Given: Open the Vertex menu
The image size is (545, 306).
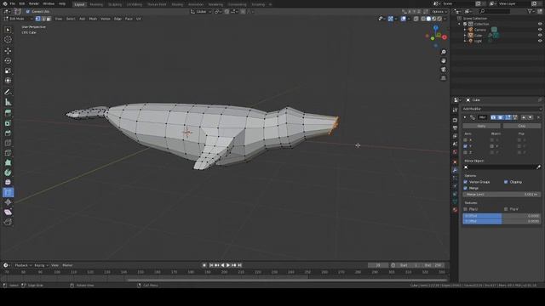Looking at the screenshot, I should [x=106, y=19].
